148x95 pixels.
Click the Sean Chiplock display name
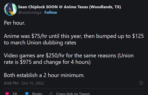69,7
